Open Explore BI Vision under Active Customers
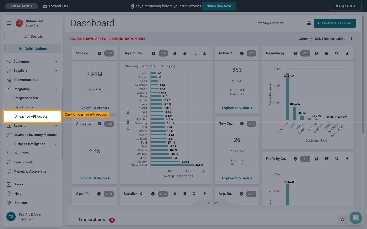Image resolution: width=367 pixels, height=229 pixels. (x=237, y=108)
